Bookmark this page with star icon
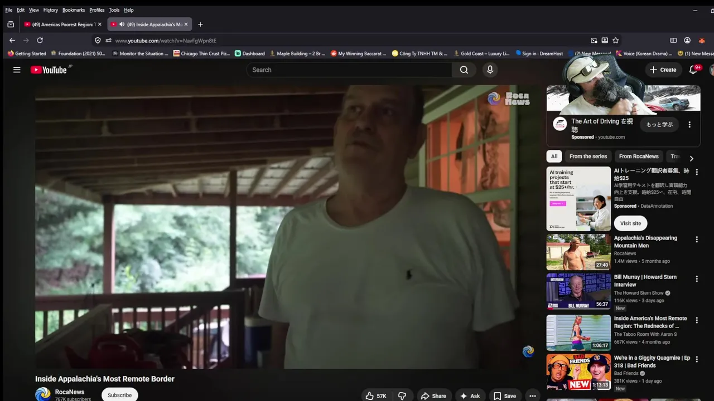Viewport: 714px width, 401px height. (x=615, y=40)
